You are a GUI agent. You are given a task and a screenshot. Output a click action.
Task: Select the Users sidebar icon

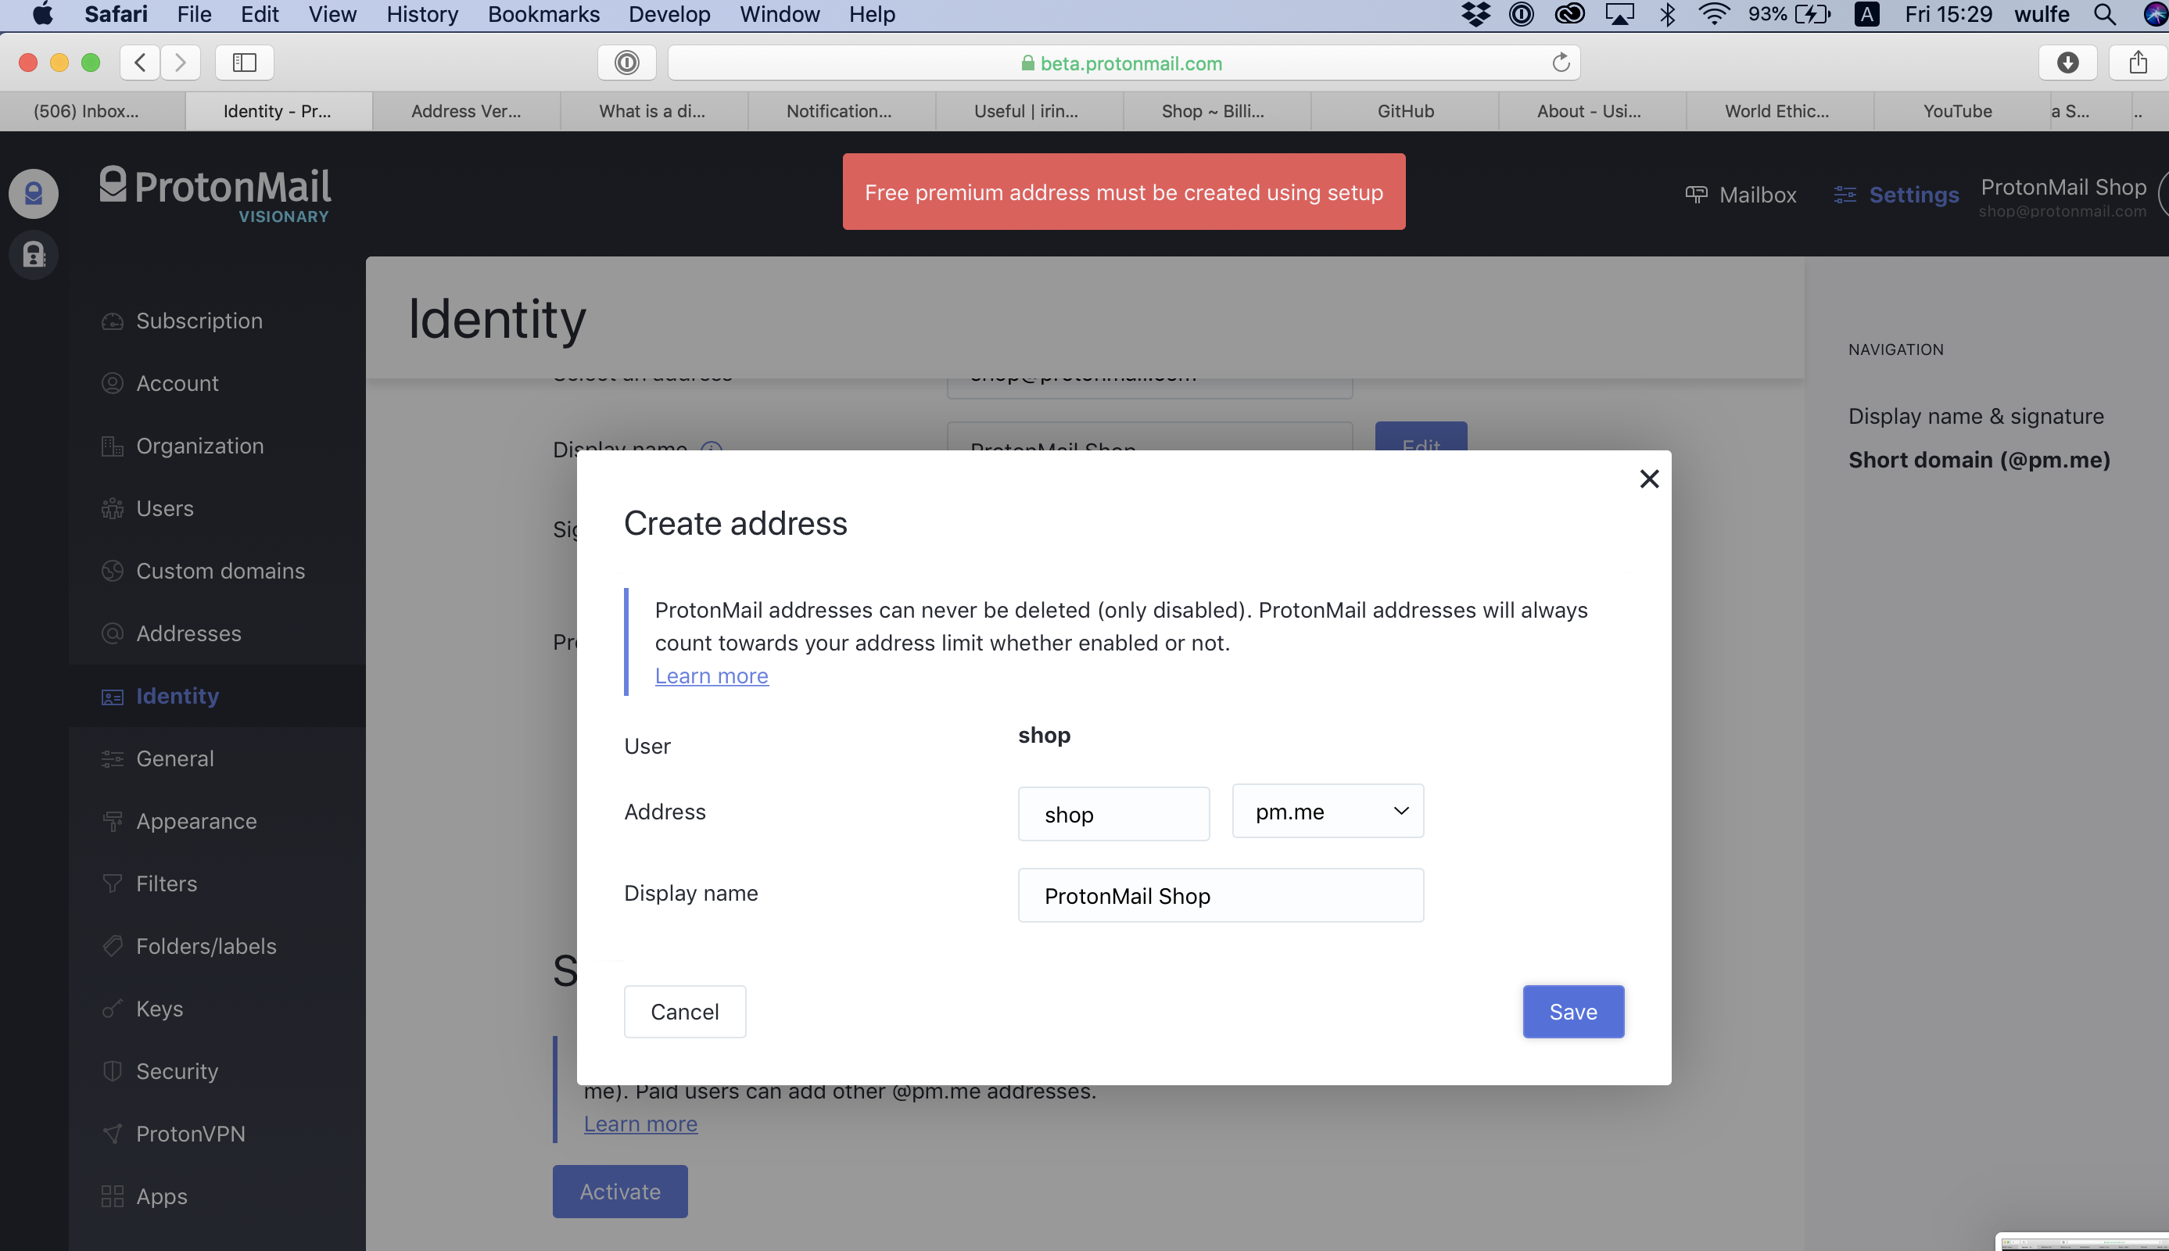pyautogui.click(x=113, y=507)
